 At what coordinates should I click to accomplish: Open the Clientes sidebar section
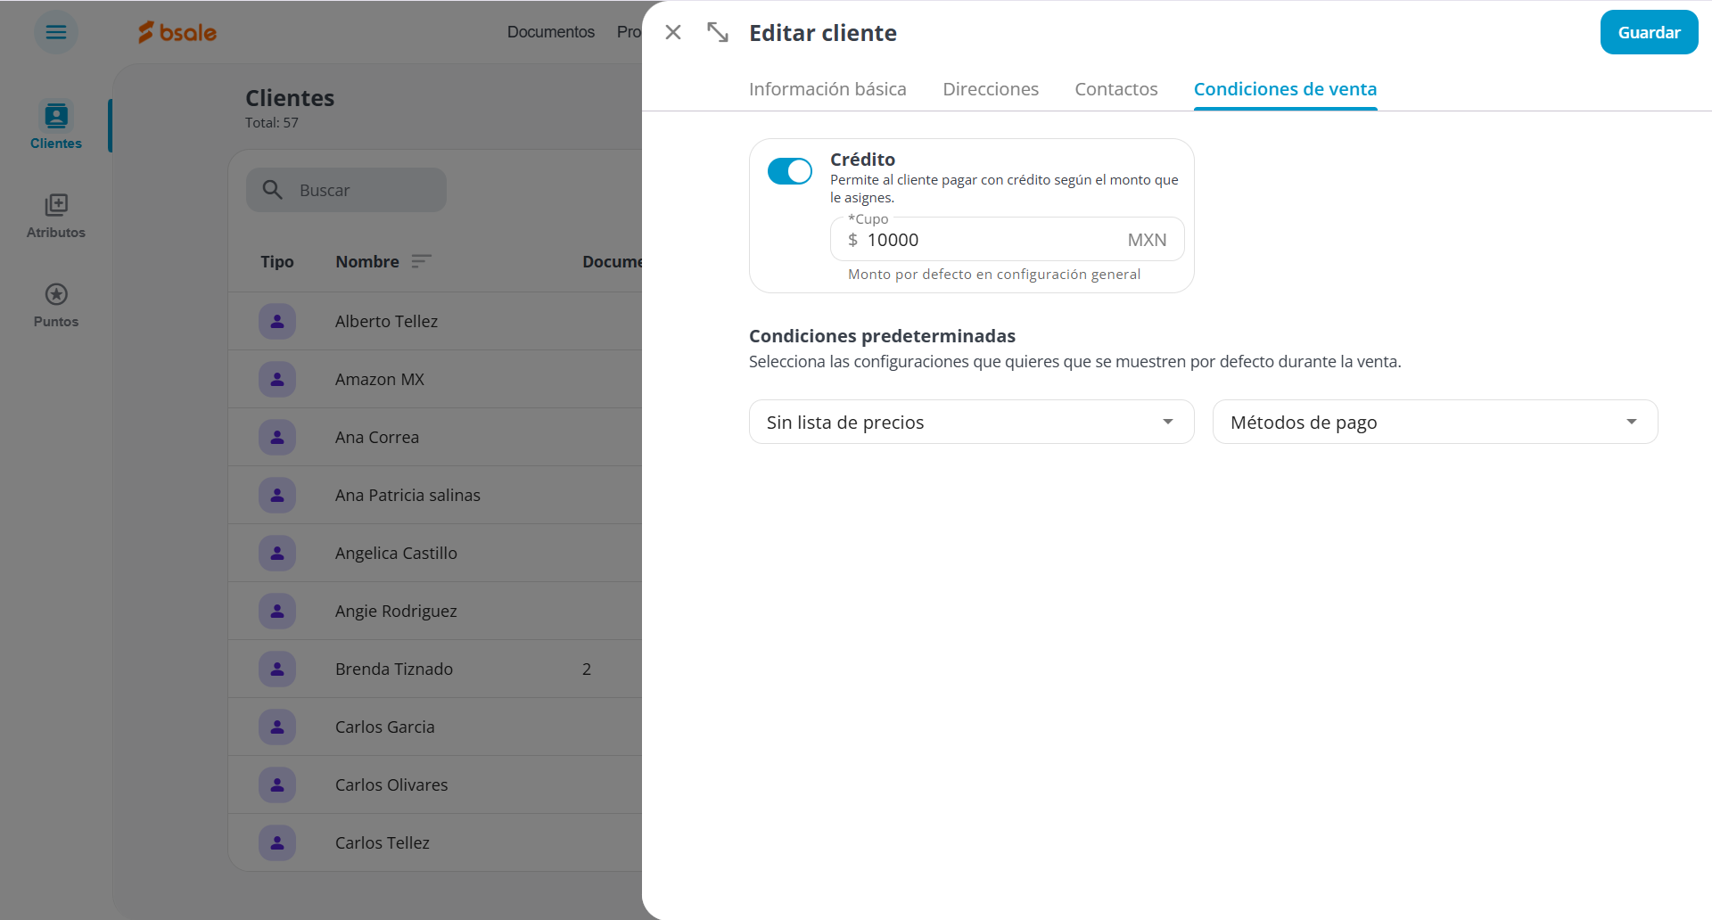pyautogui.click(x=56, y=126)
